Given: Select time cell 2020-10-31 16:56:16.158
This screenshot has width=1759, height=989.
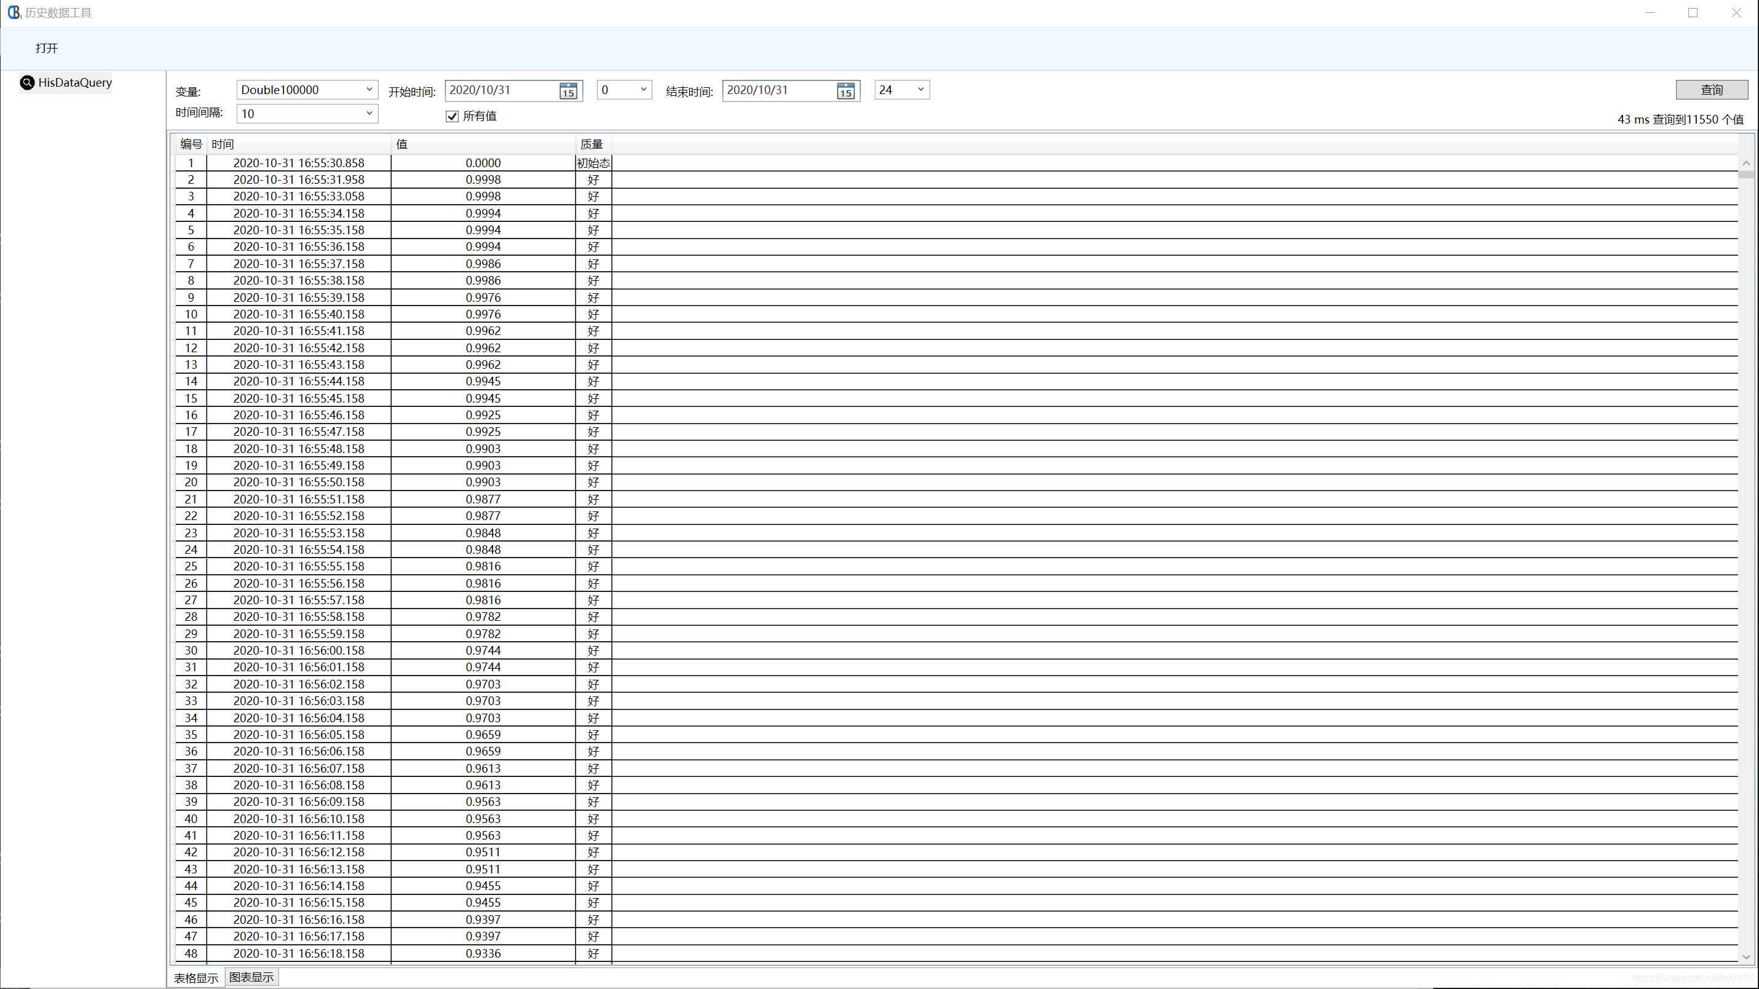Looking at the screenshot, I should pyautogui.click(x=299, y=920).
